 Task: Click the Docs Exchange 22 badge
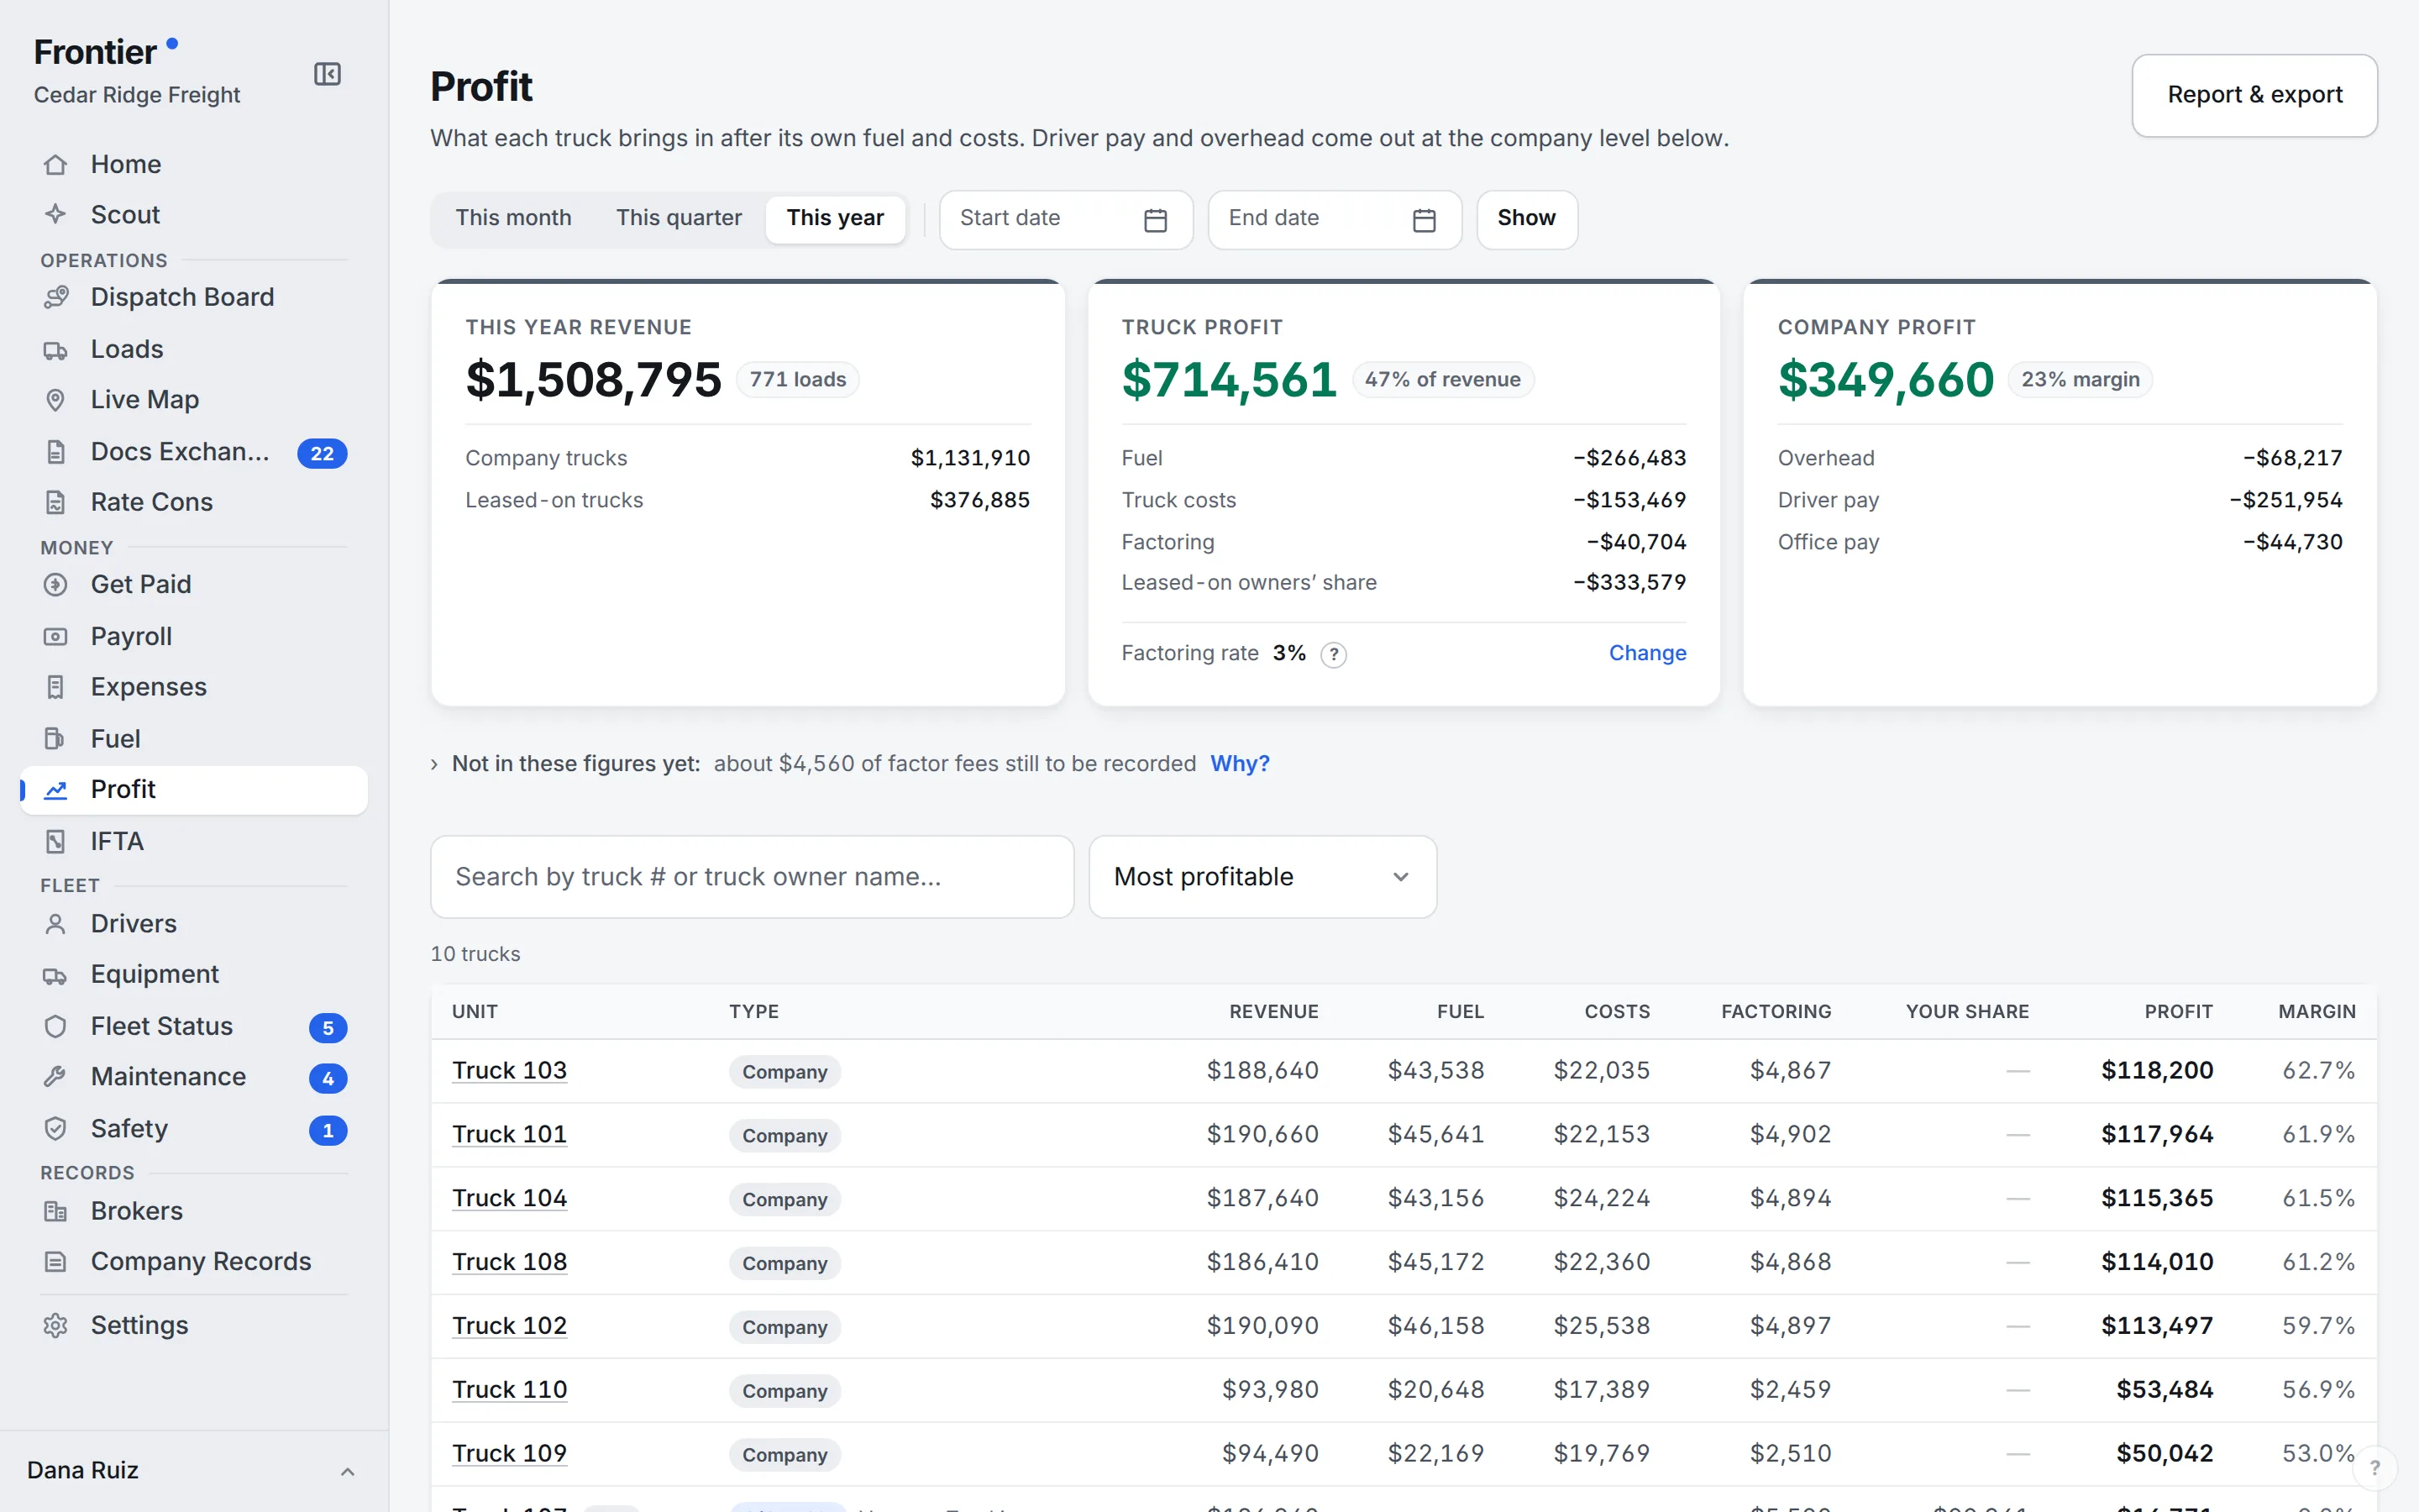322,454
